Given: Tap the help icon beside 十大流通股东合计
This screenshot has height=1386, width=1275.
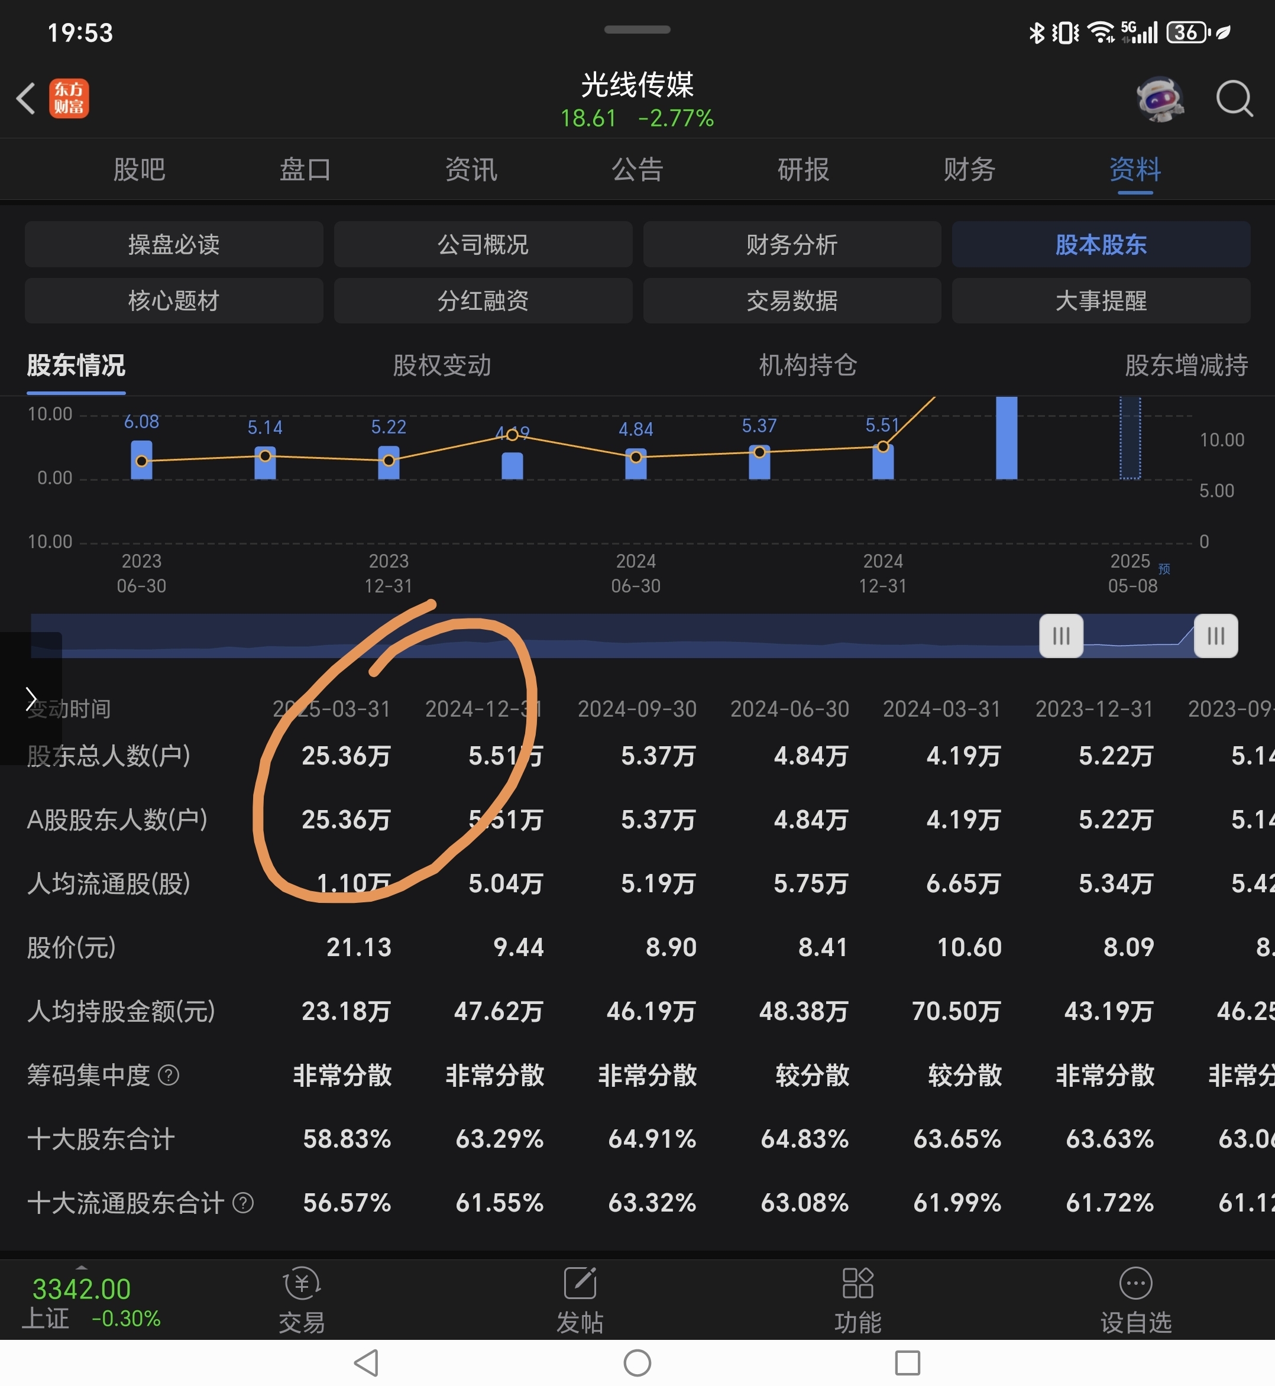Looking at the screenshot, I should click(243, 1203).
